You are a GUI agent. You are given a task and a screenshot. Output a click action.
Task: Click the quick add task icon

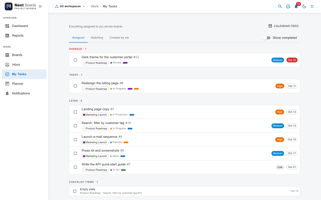tap(288, 6)
